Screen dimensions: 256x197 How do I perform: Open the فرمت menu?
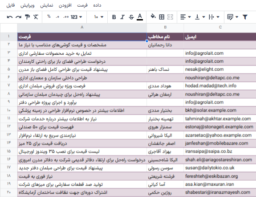click(x=82, y=5)
